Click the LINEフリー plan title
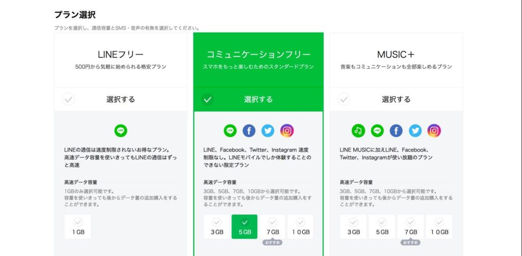This screenshot has height=256, width=522. click(120, 54)
